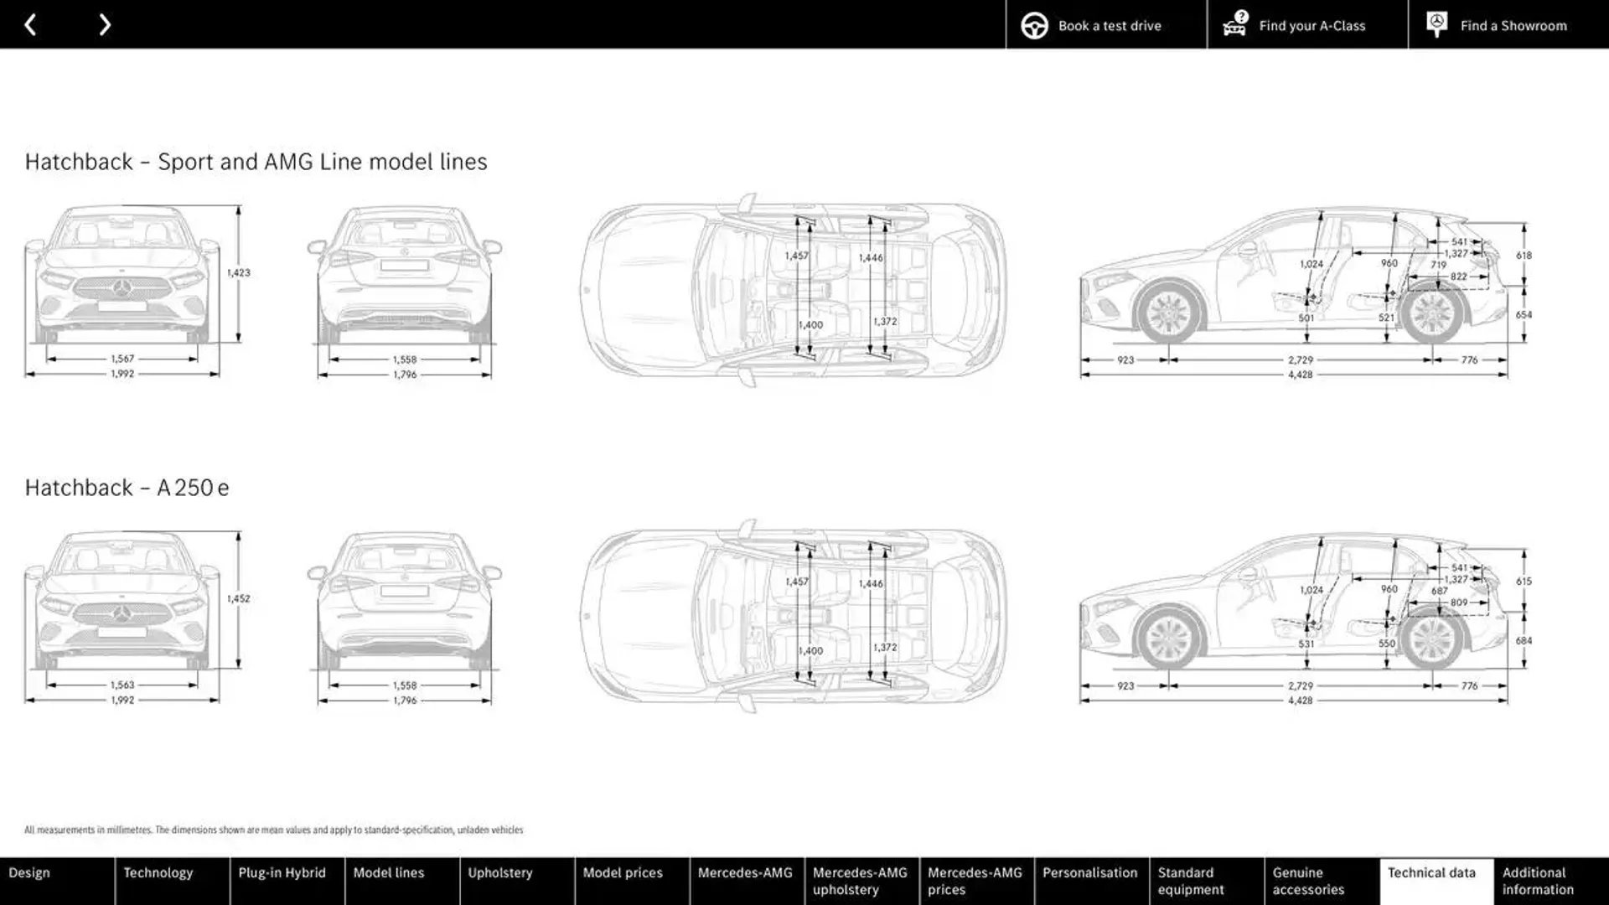Click the Sport and AMG Line front view drawing

pos(122,275)
